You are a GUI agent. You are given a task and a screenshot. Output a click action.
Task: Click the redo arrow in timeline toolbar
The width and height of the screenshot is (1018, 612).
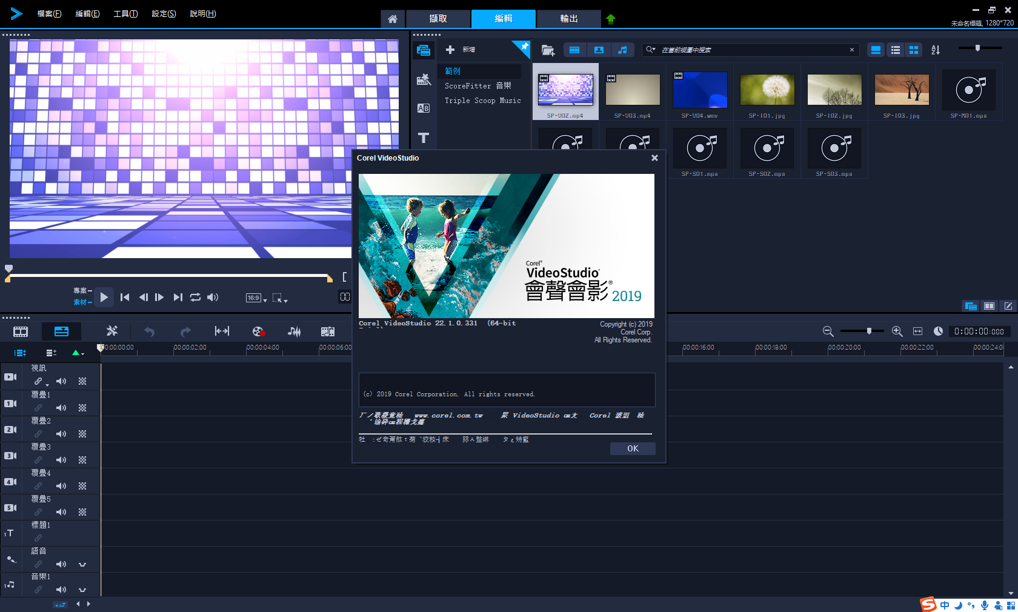pyautogui.click(x=185, y=331)
